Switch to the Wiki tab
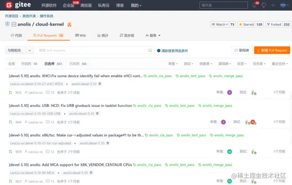 (x=81, y=35)
